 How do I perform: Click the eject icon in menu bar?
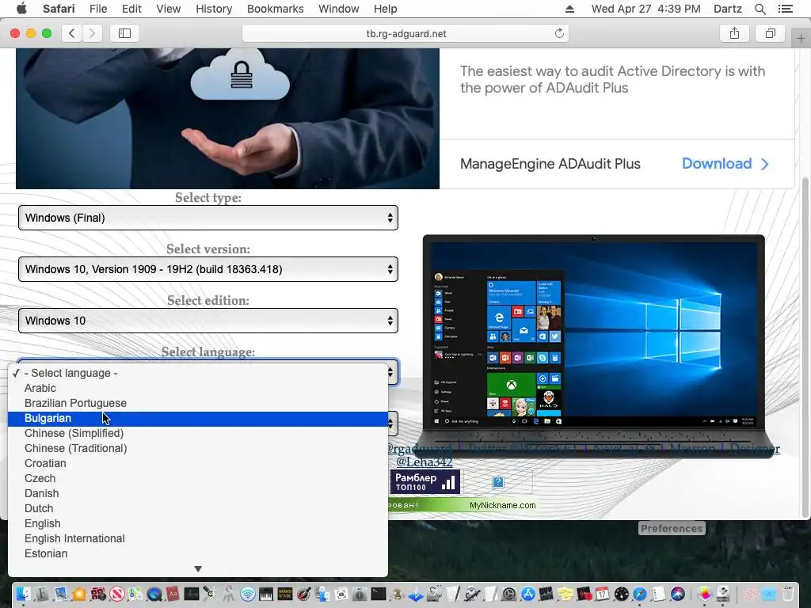pos(569,9)
